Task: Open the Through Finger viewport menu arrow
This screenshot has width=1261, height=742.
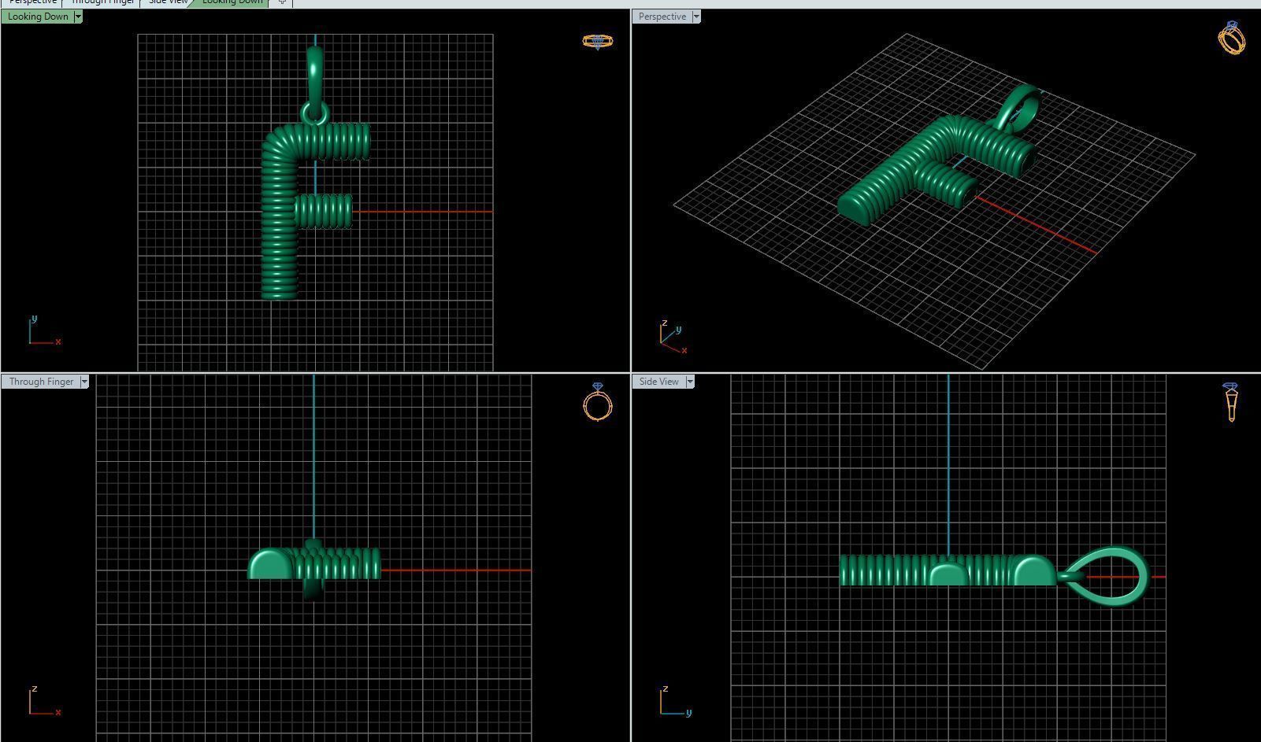Action: click(84, 382)
